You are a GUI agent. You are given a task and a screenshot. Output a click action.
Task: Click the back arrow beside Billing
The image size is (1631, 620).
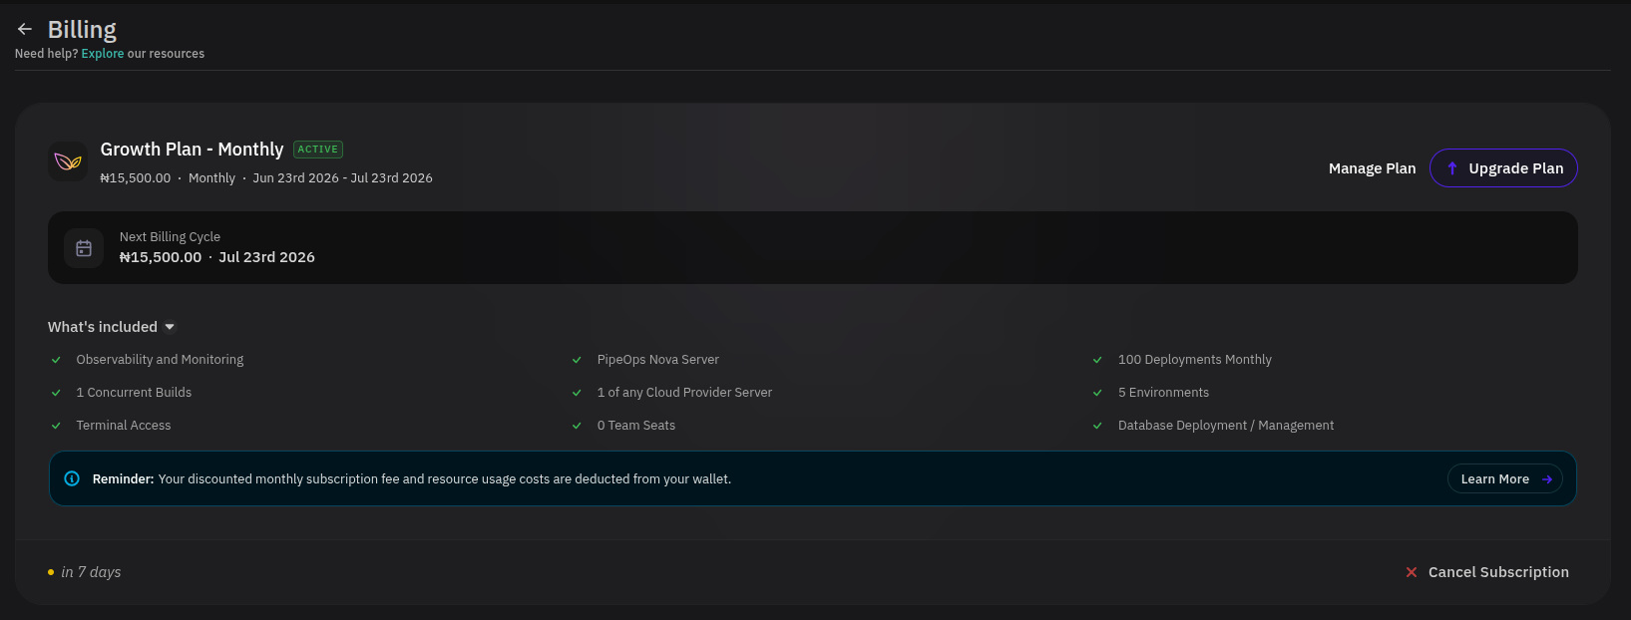tap(25, 29)
